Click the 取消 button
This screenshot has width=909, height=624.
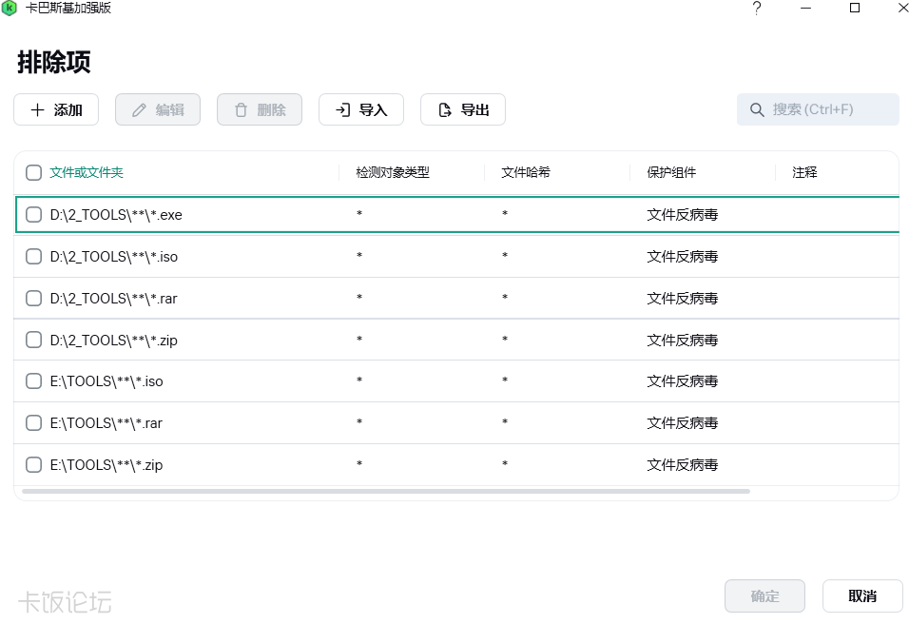pos(862,595)
